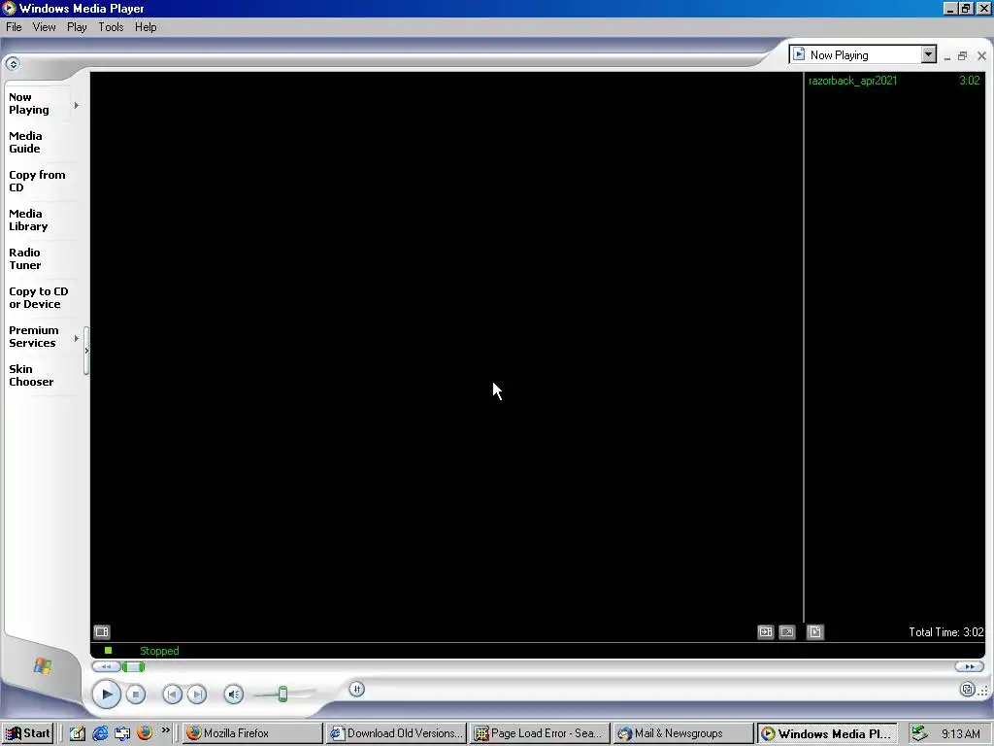Click the Stopped status text
This screenshot has height=746, width=994.
tap(159, 651)
